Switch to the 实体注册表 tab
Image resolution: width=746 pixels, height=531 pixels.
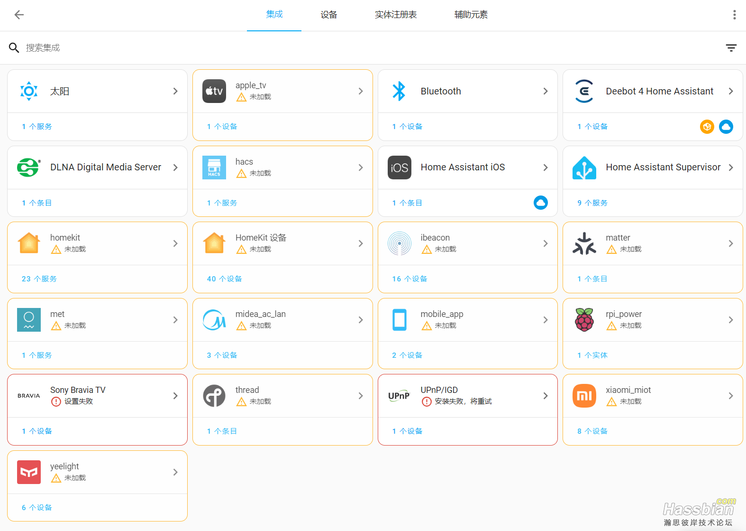point(396,15)
